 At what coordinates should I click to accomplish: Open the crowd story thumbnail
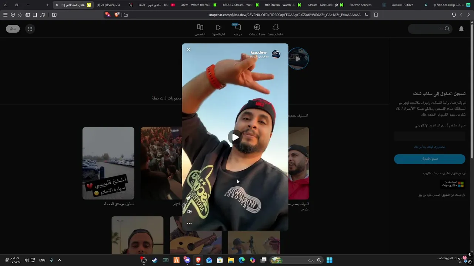coord(161,163)
